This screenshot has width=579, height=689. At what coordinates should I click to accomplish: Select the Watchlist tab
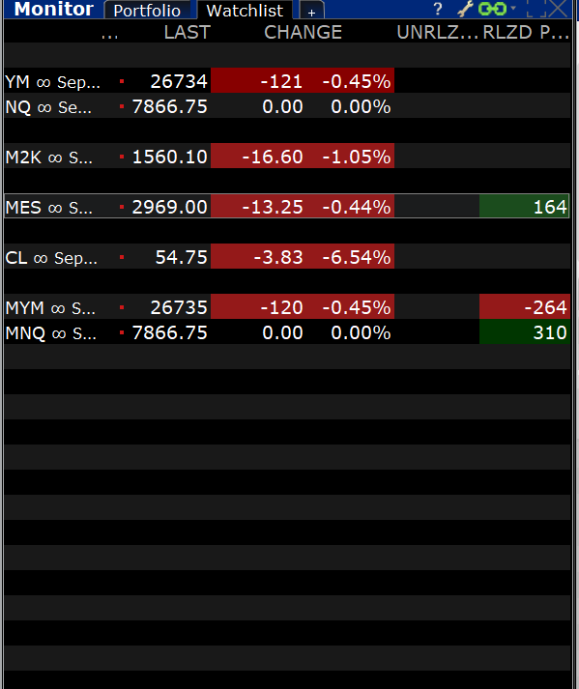tap(245, 11)
